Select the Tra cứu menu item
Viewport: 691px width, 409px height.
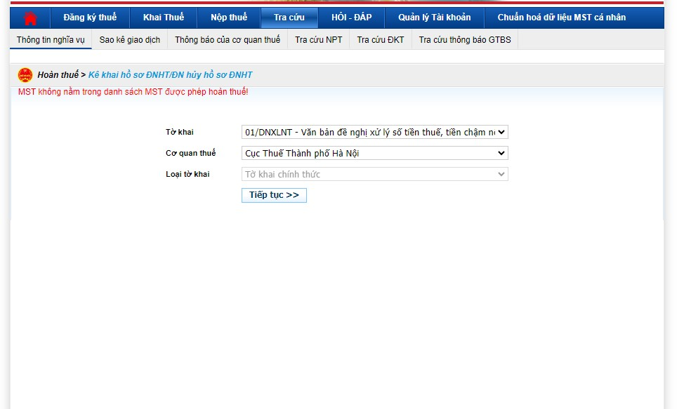(289, 18)
